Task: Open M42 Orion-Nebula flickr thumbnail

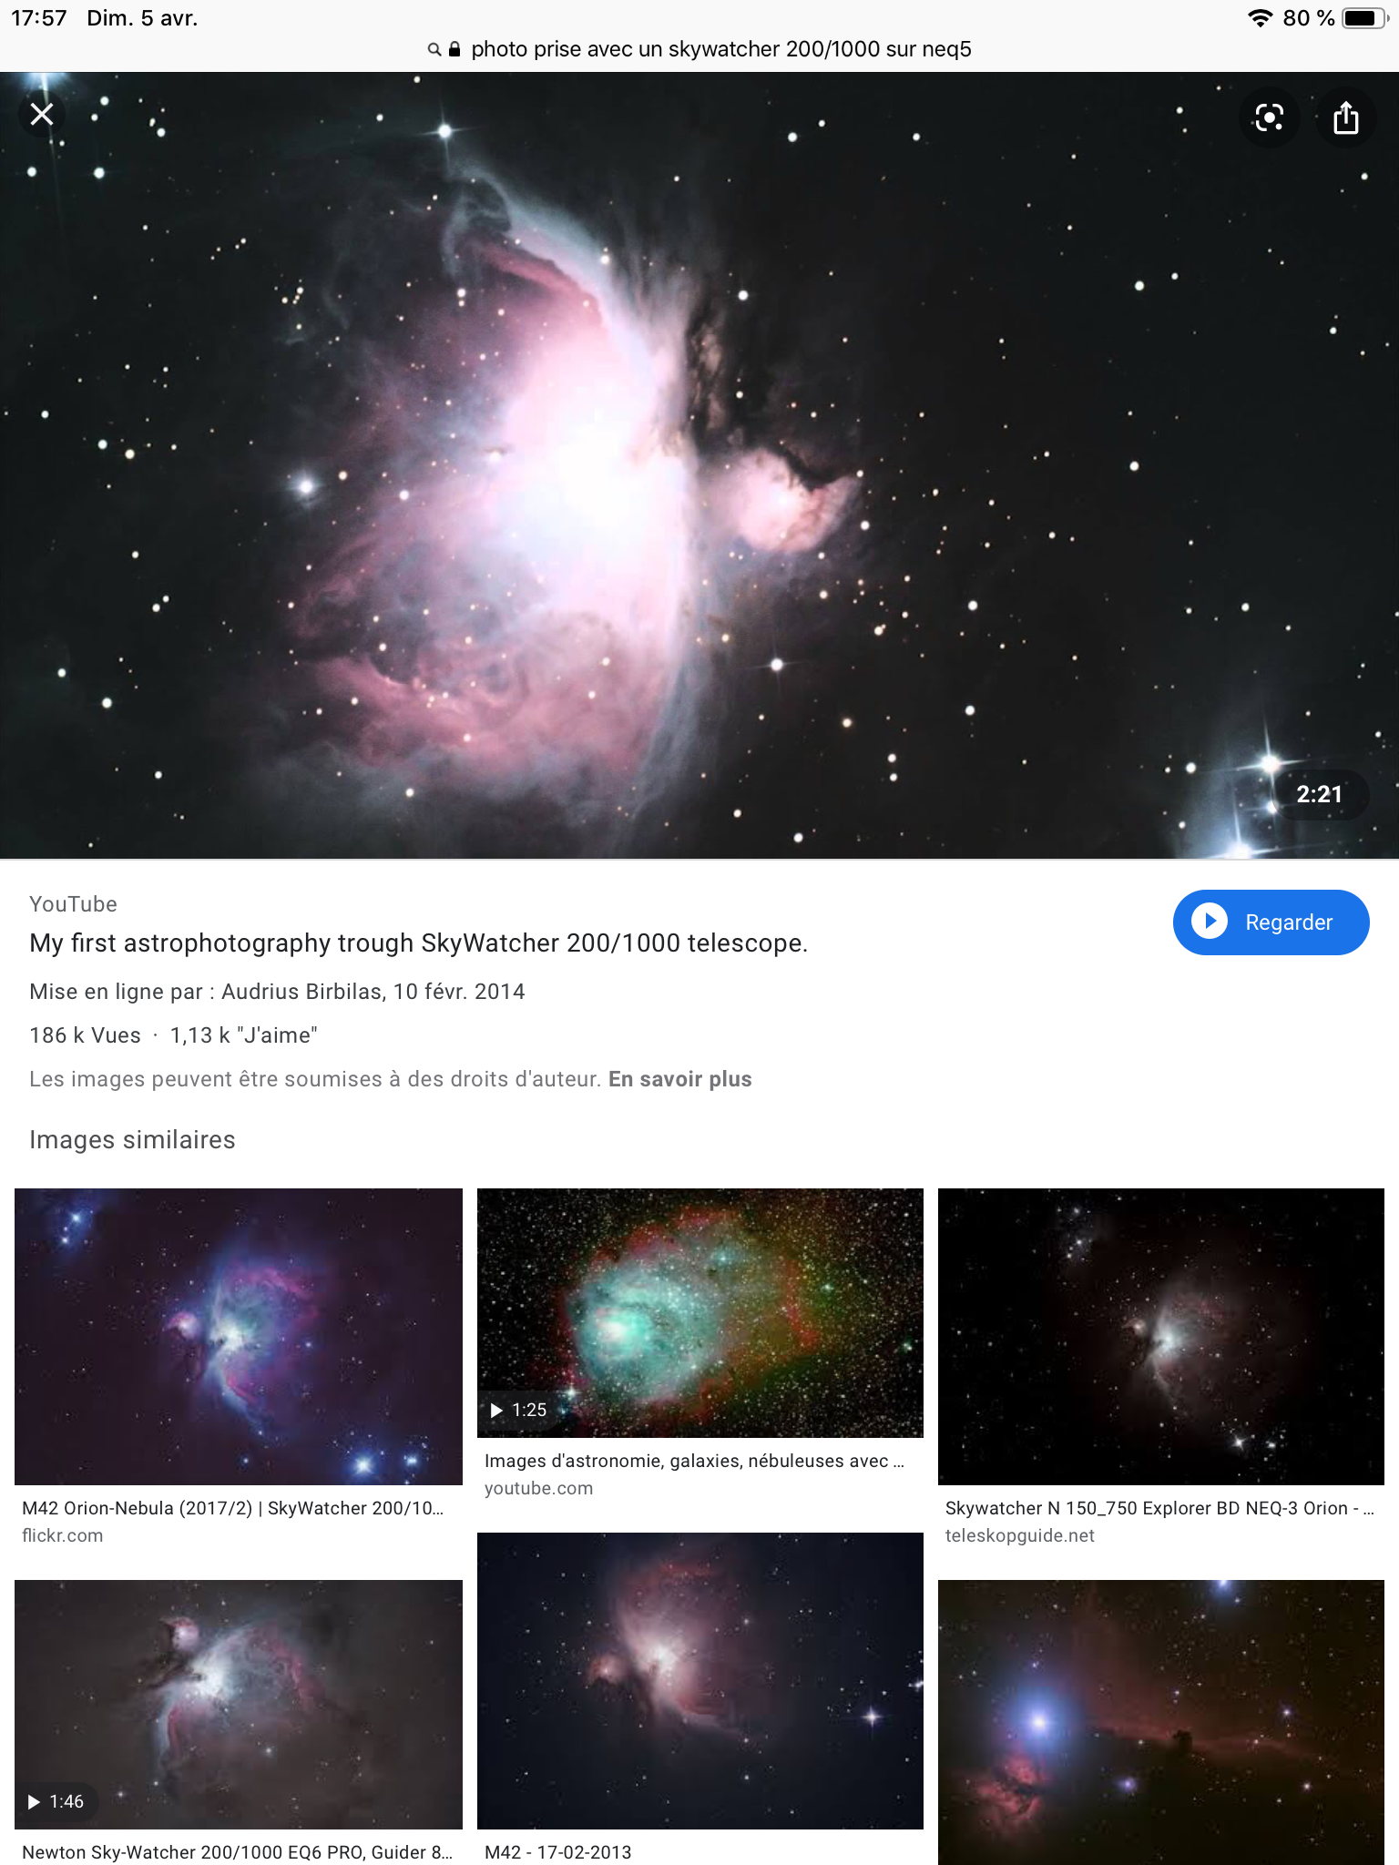Action: [x=239, y=1336]
